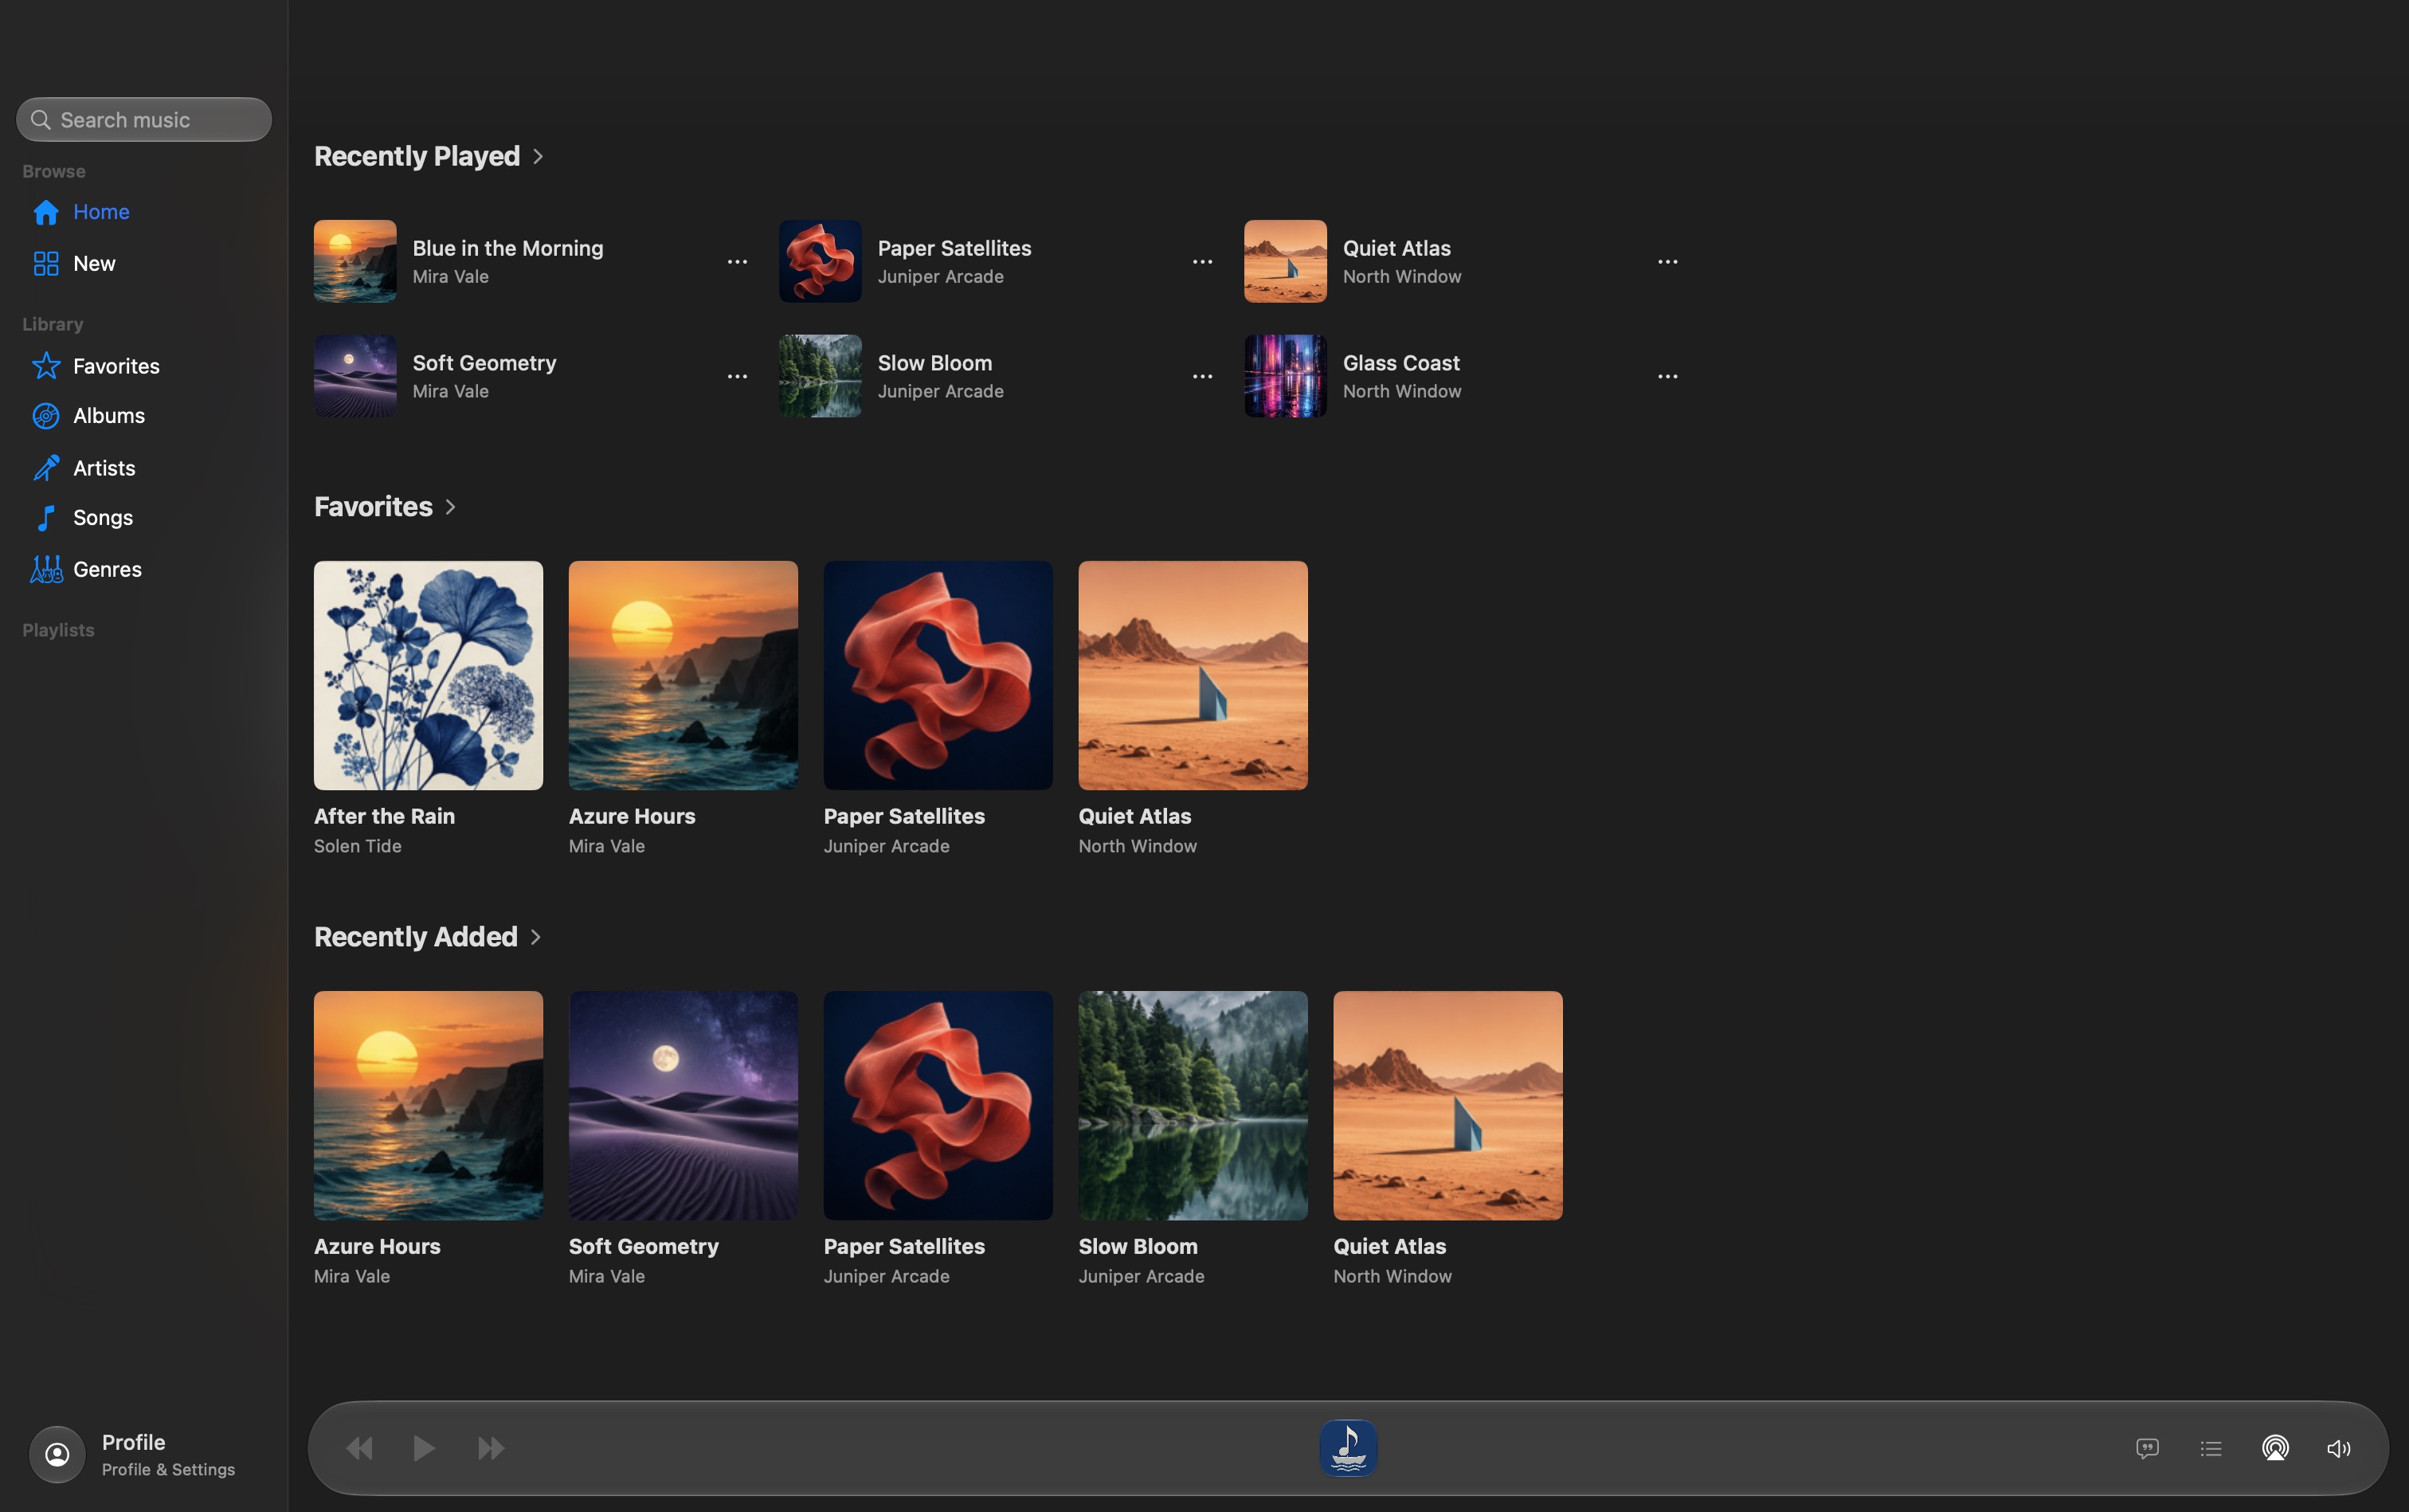Open more options for Blue in the Morning
This screenshot has width=2409, height=1512.
pos(737,262)
